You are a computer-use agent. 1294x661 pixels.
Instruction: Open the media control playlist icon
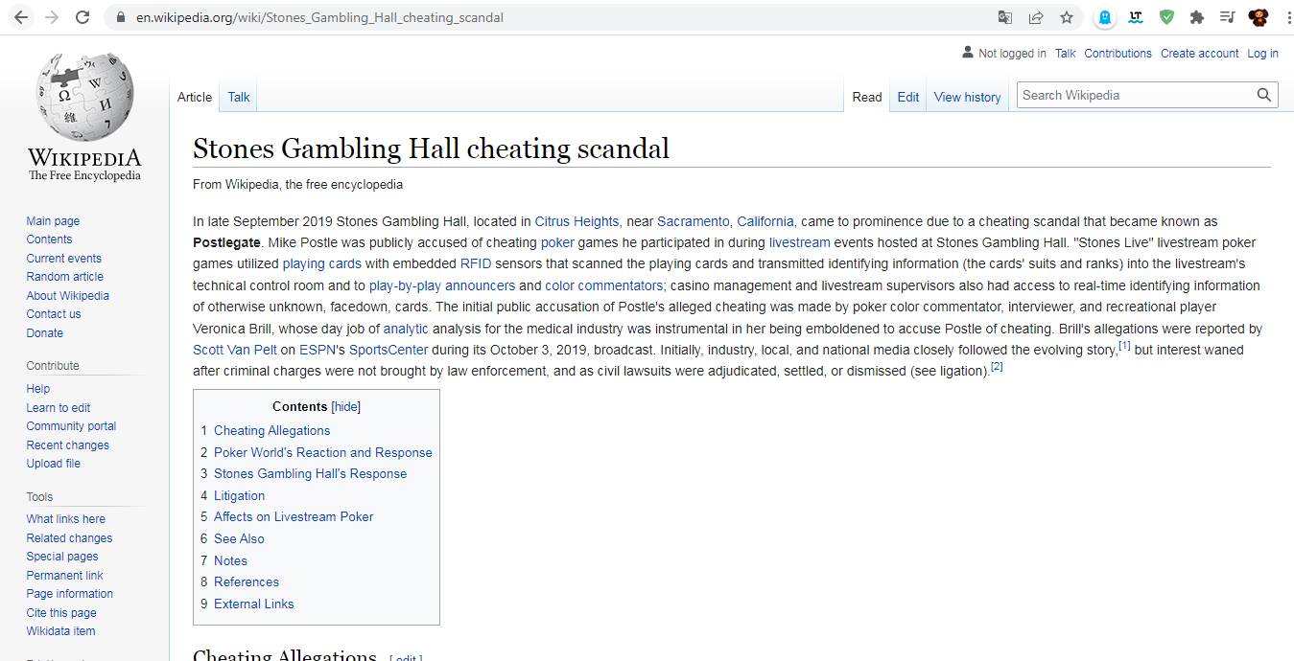point(1227,17)
